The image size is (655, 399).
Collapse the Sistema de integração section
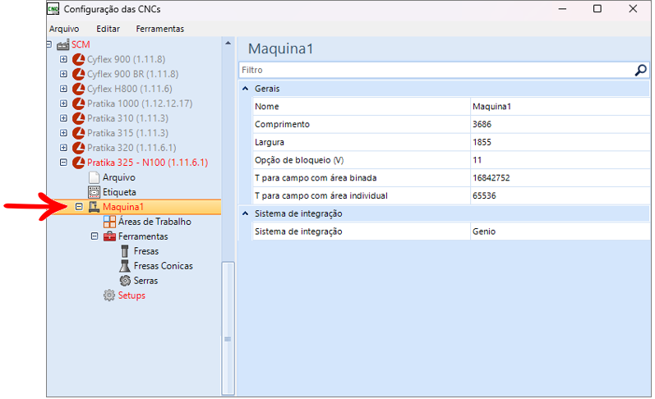point(245,213)
